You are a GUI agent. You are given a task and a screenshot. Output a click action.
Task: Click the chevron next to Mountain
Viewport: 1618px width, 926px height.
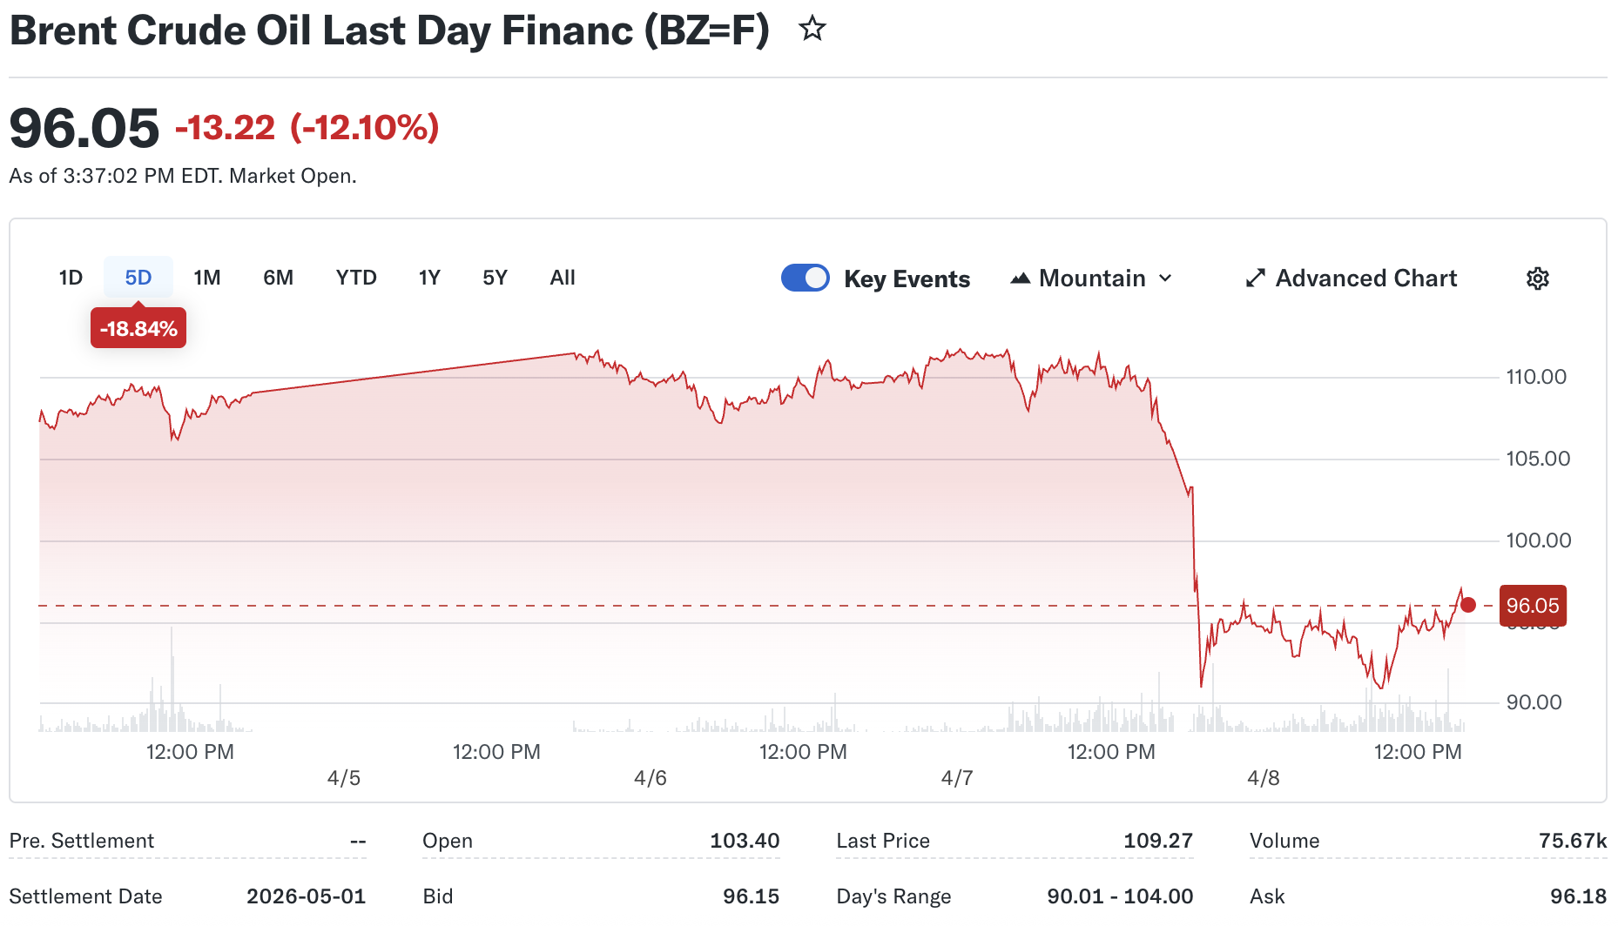1165,278
